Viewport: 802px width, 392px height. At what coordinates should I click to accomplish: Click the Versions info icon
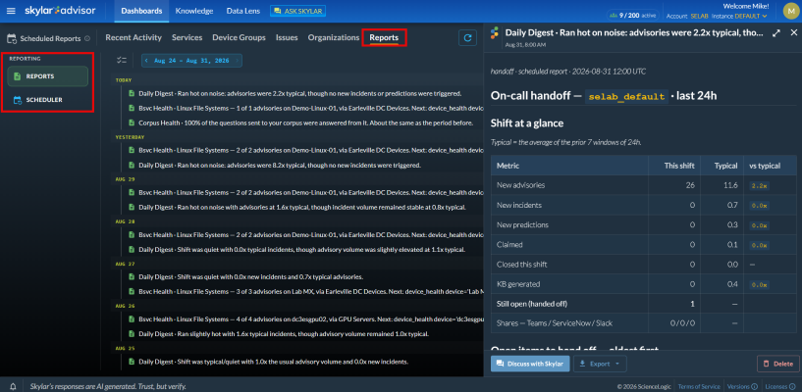(755, 386)
